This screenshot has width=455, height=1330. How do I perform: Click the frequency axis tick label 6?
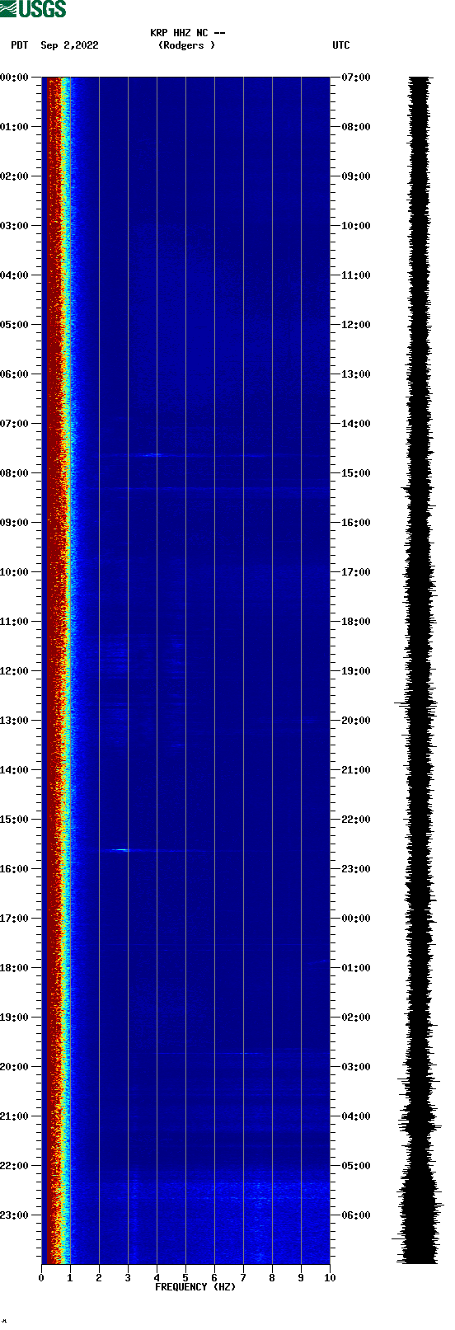[x=214, y=1278]
